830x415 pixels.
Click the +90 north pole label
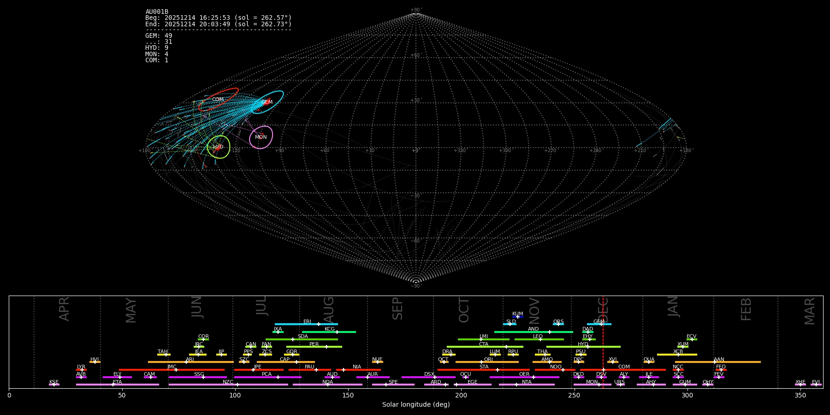[416, 10]
